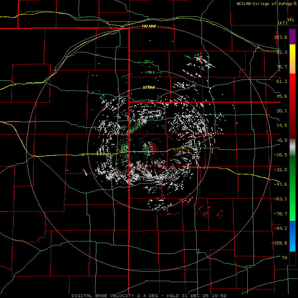Select the 92.3 velocity scale value
298x298 pixels.
(x=282, y=52)
